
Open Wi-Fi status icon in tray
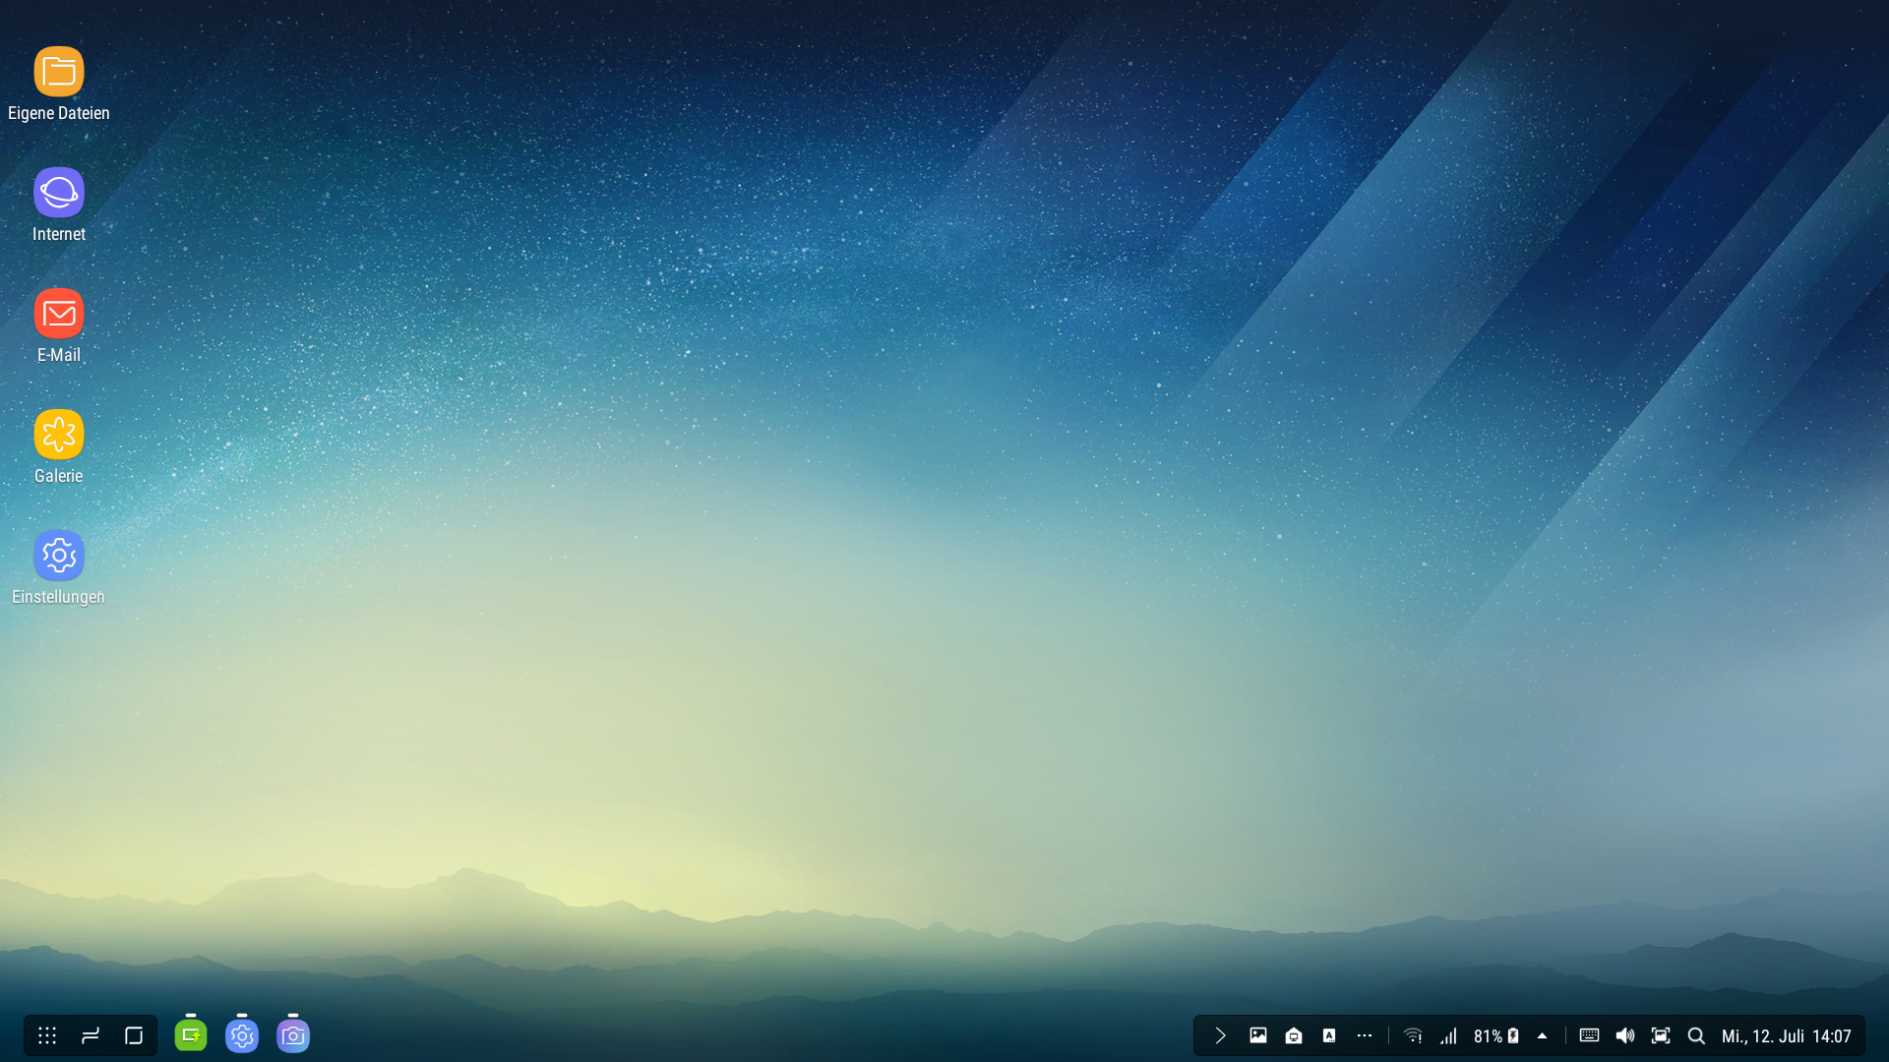click(1413, 1035)
